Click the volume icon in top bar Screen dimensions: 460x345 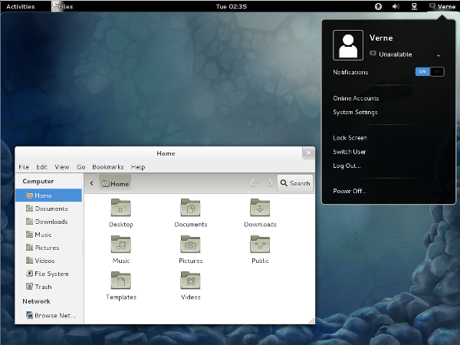pyautogui.click(x=396, y=6)
